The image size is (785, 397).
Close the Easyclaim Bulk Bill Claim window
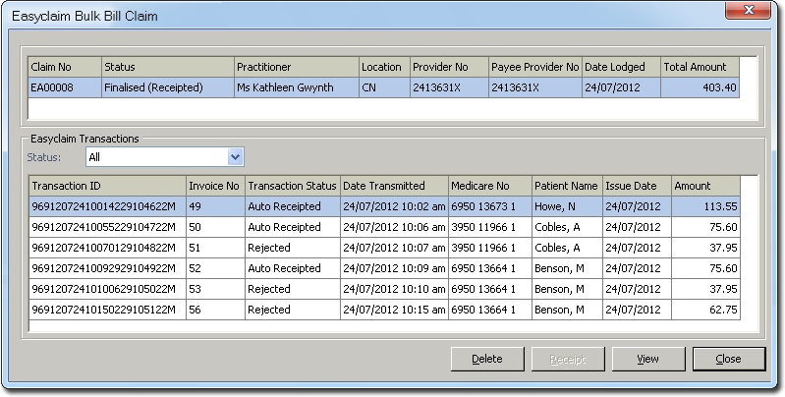tap(729, 359)
